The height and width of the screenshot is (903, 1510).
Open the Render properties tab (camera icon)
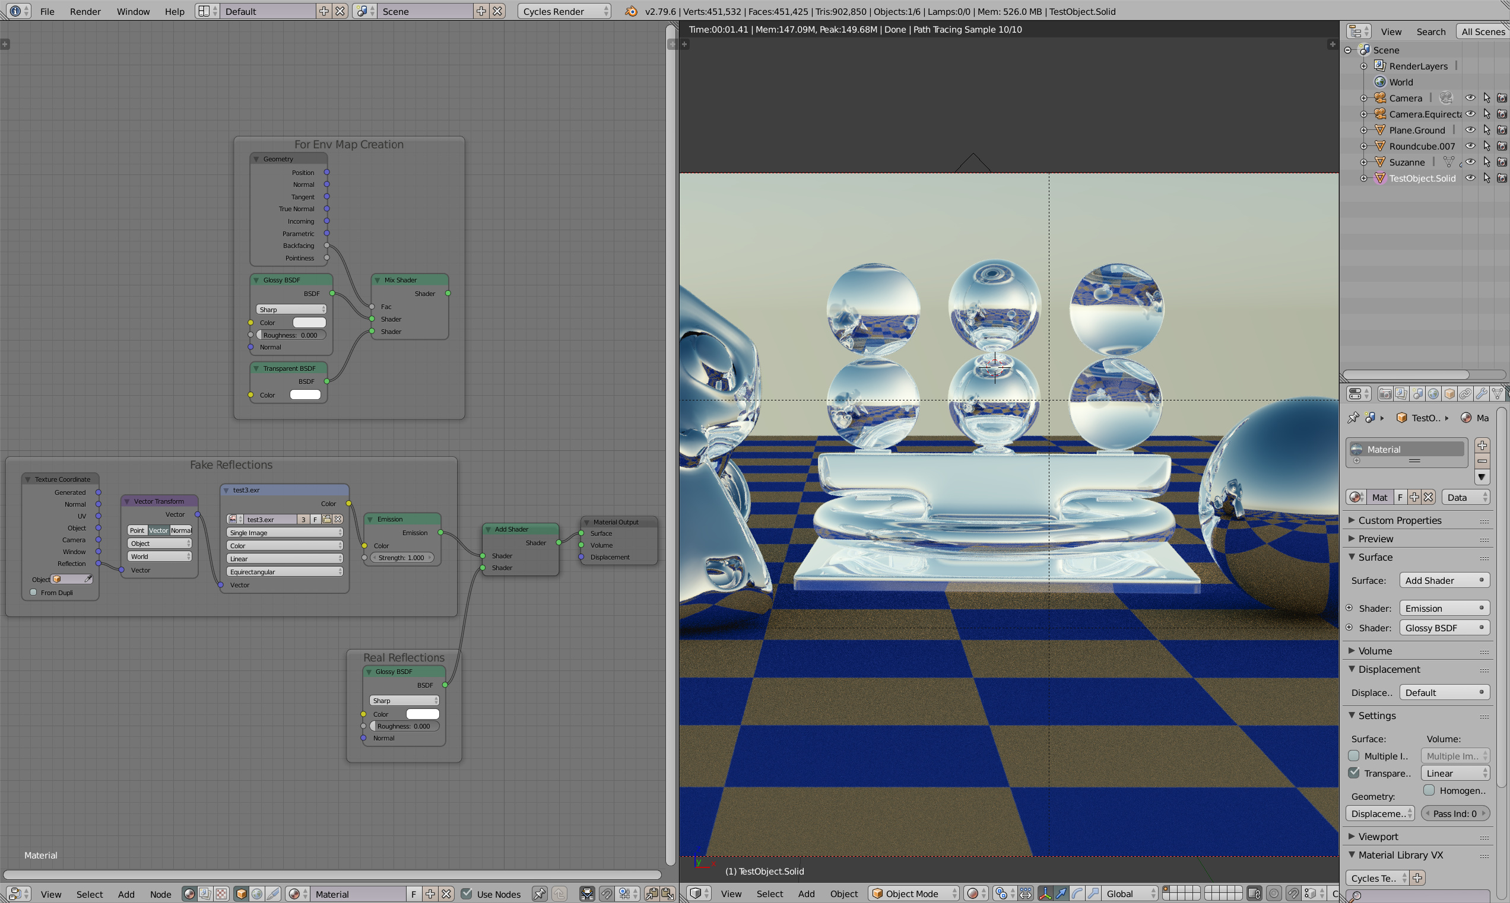coord(1385,394)
